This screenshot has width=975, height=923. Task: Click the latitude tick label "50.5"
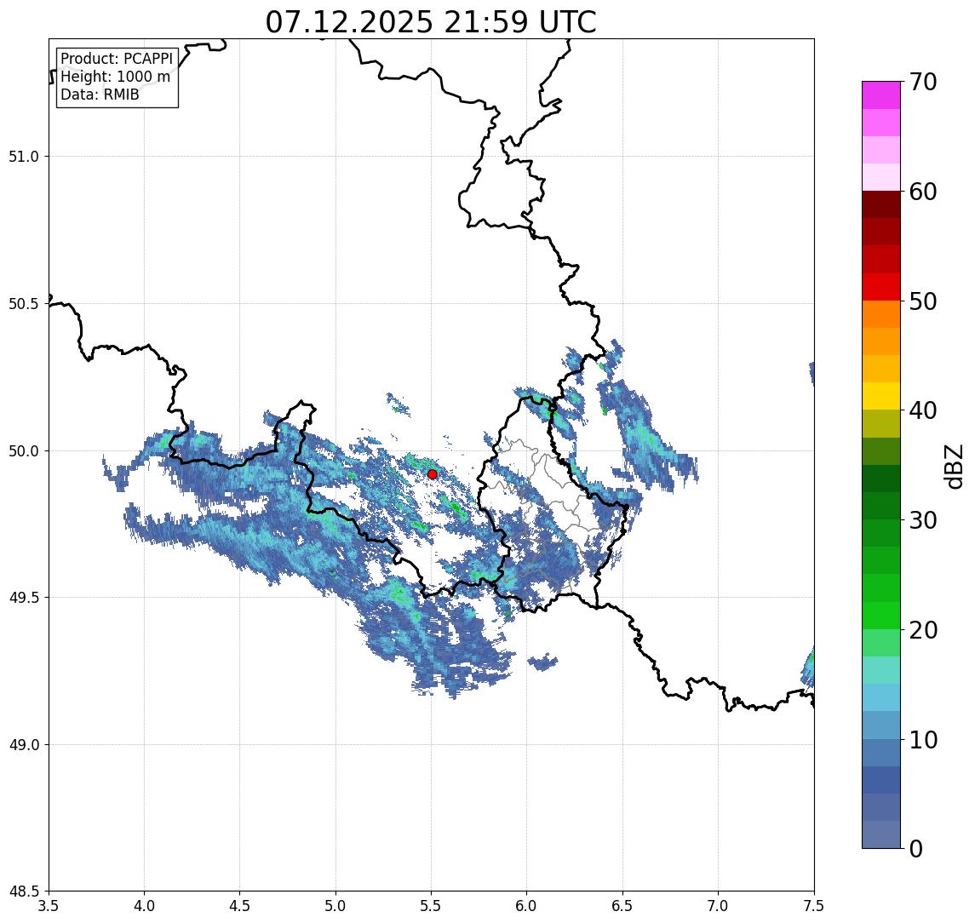[24, 304]
